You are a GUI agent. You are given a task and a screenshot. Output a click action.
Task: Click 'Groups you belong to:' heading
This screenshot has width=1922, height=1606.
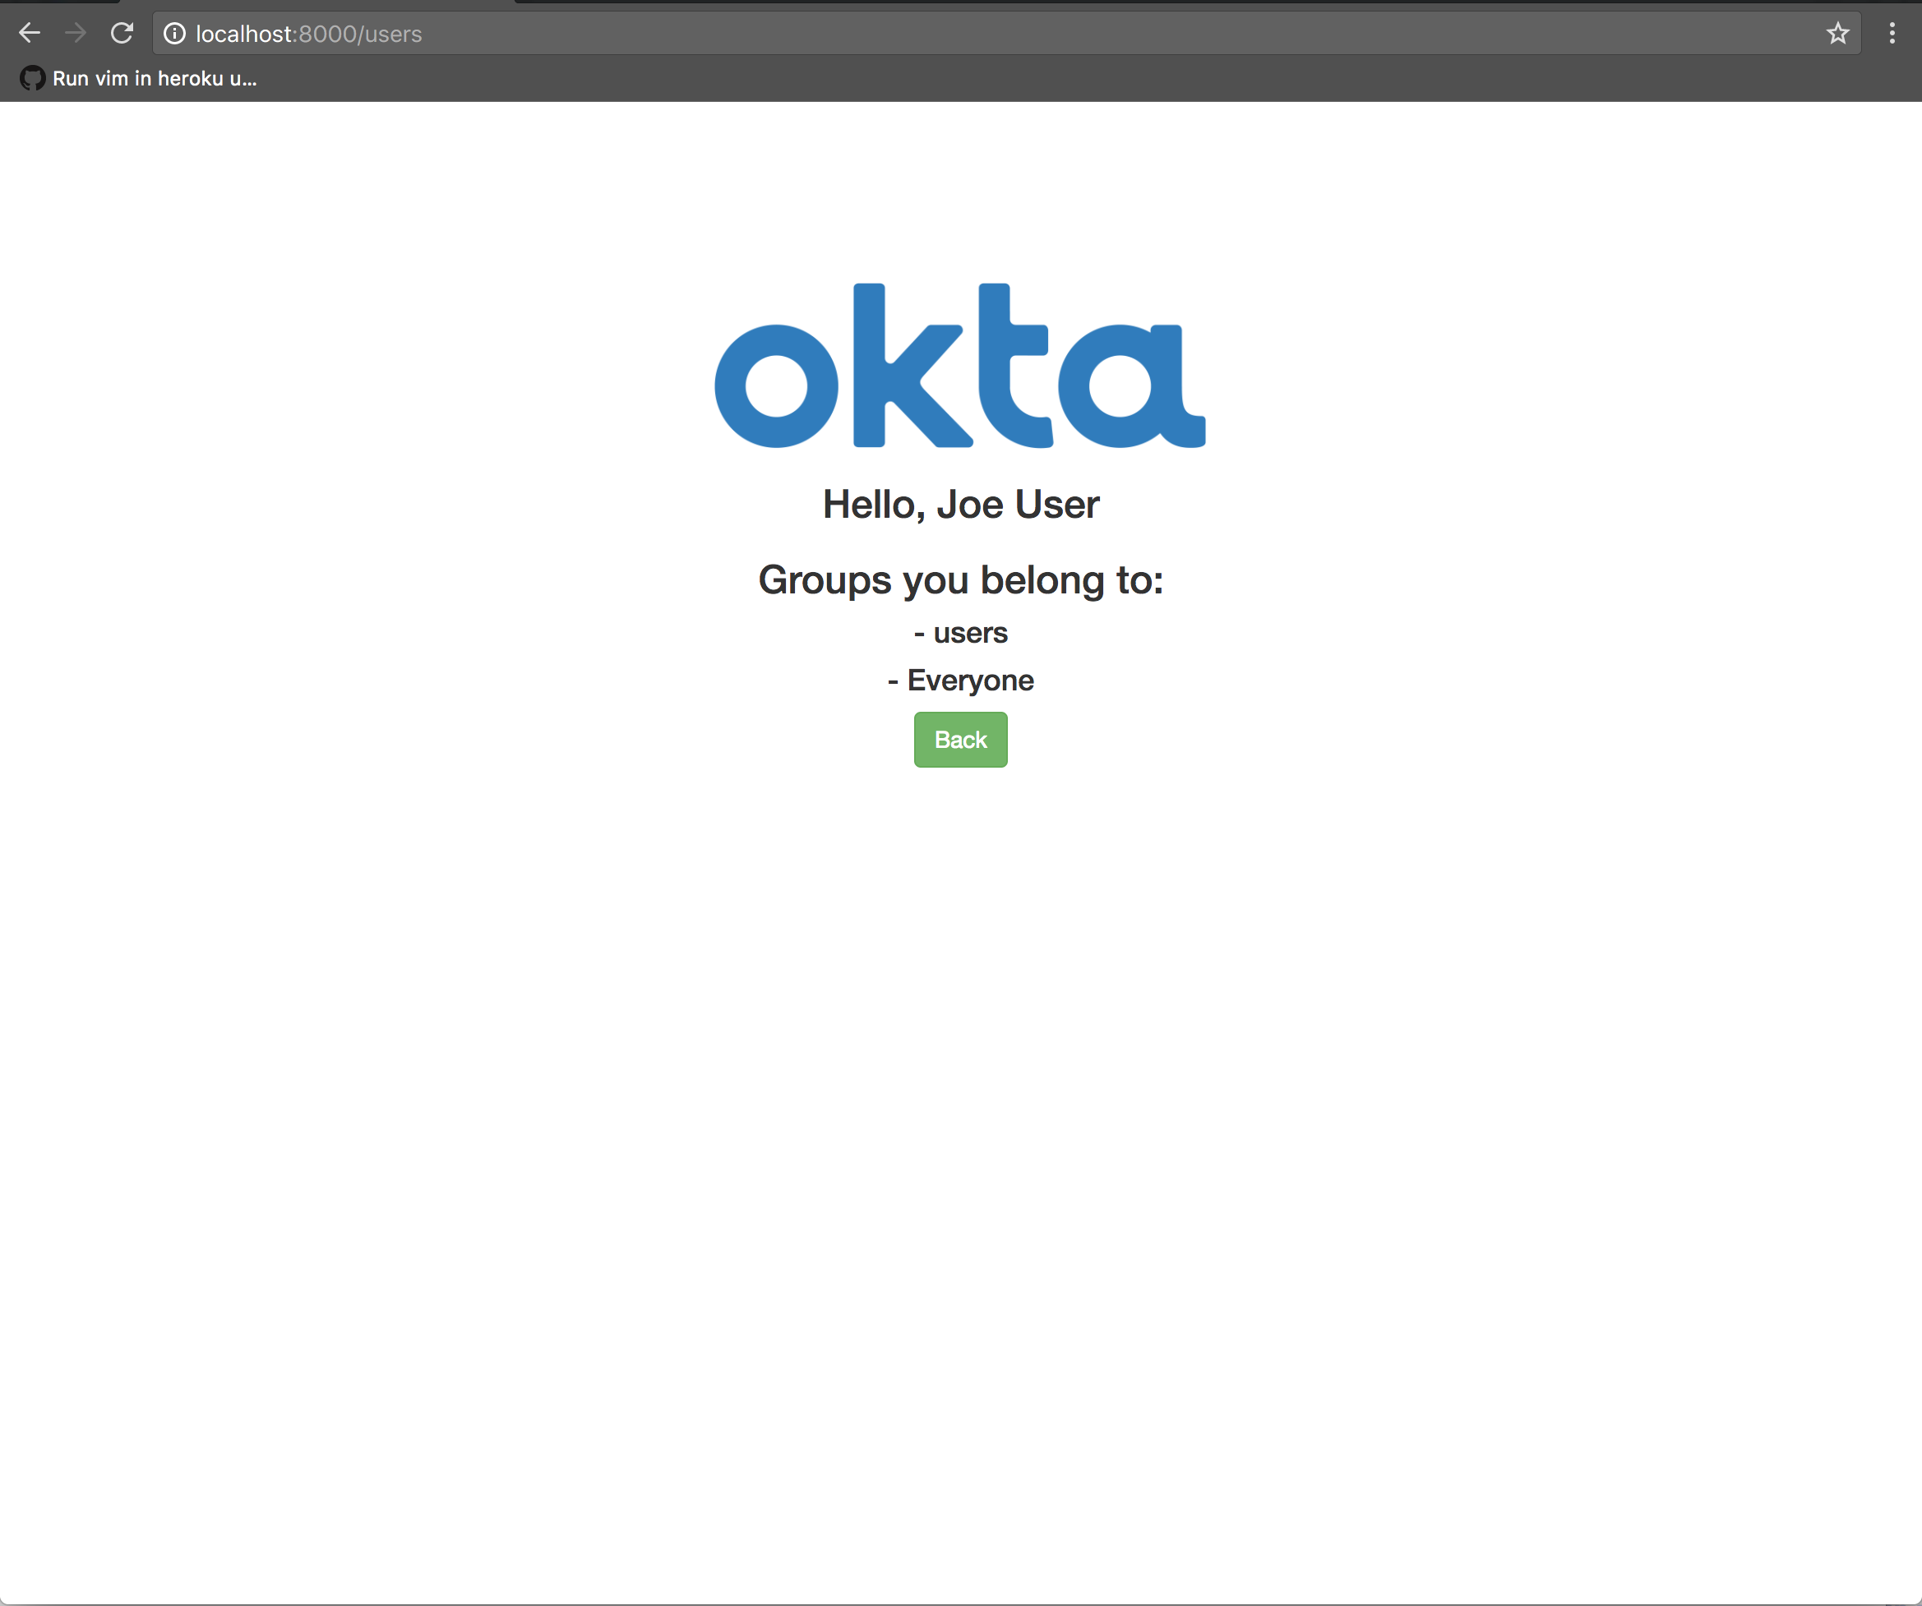[960, 580]
